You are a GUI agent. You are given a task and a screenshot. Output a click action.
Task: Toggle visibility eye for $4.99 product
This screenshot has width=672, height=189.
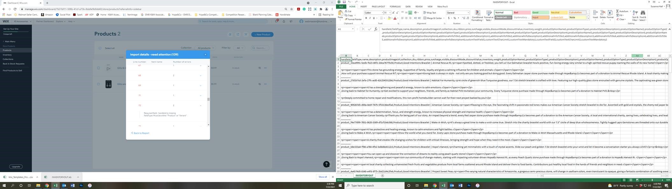(x=260, y=68)
